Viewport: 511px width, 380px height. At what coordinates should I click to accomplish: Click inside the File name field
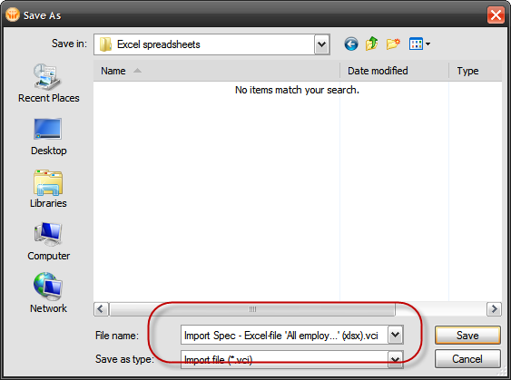point(284,335)
